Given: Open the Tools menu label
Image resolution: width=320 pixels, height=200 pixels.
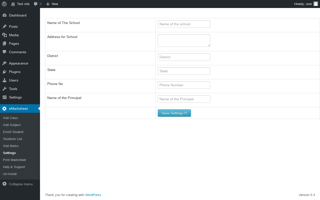Looking at the screenshot, I should point(13,89).
